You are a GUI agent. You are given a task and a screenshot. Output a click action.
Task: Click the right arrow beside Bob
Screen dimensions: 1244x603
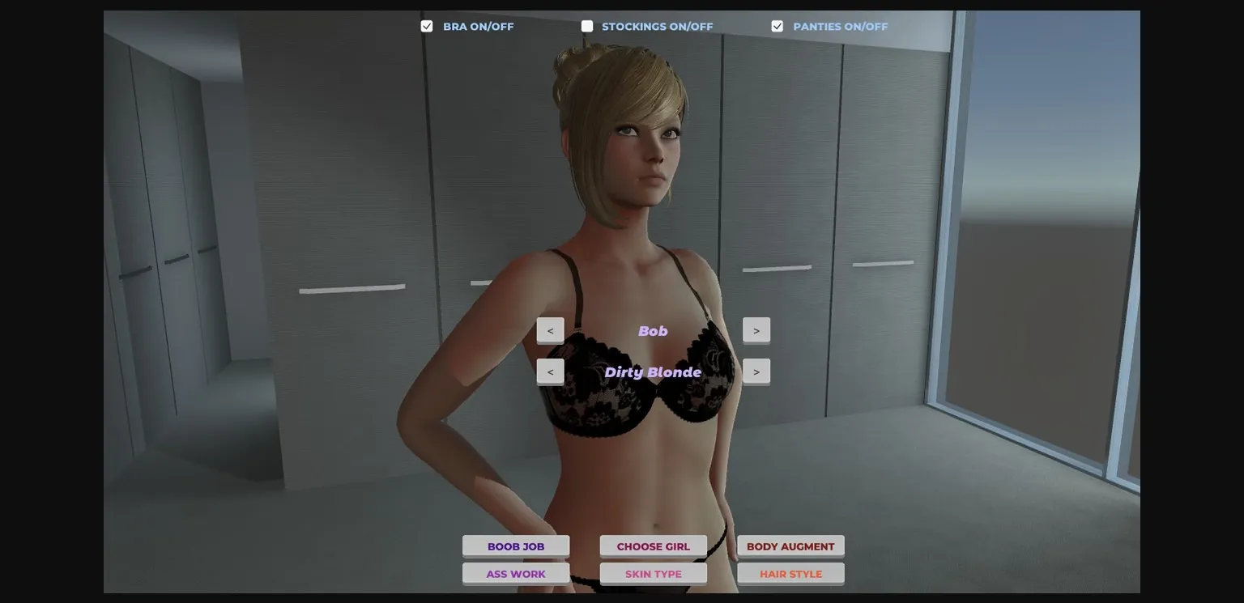pyautogui.click(x=756, y=330)
